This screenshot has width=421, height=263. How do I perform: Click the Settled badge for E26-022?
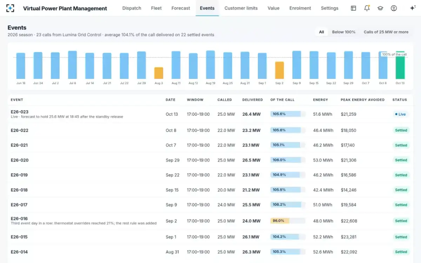coord(401,130)
